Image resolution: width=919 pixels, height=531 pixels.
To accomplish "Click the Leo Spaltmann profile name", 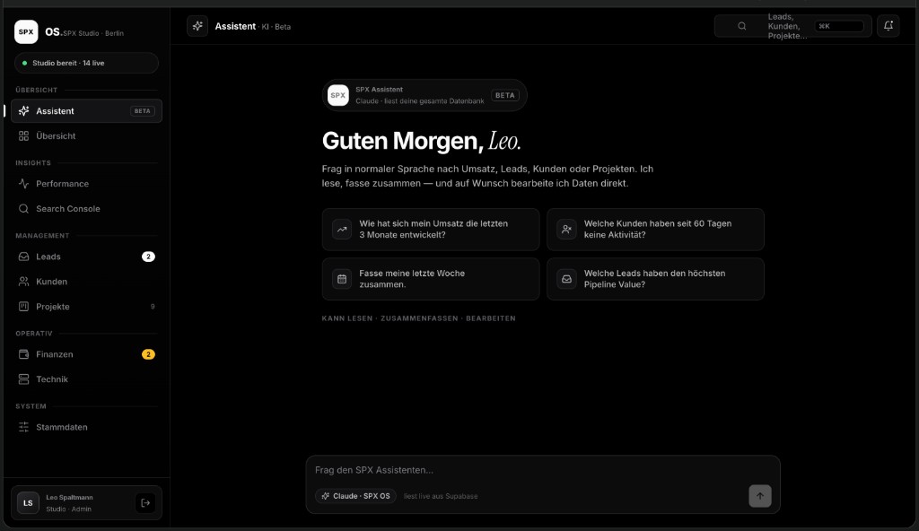I will tap(69, 498).
